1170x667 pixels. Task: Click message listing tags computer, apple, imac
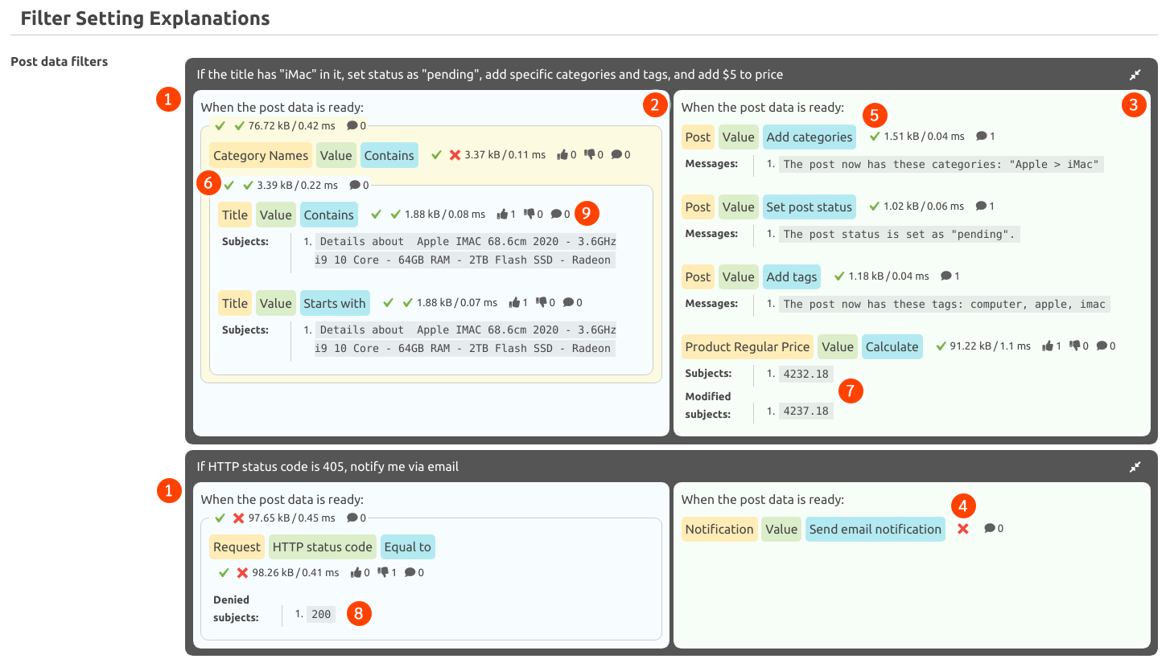[x=945, y=305]
